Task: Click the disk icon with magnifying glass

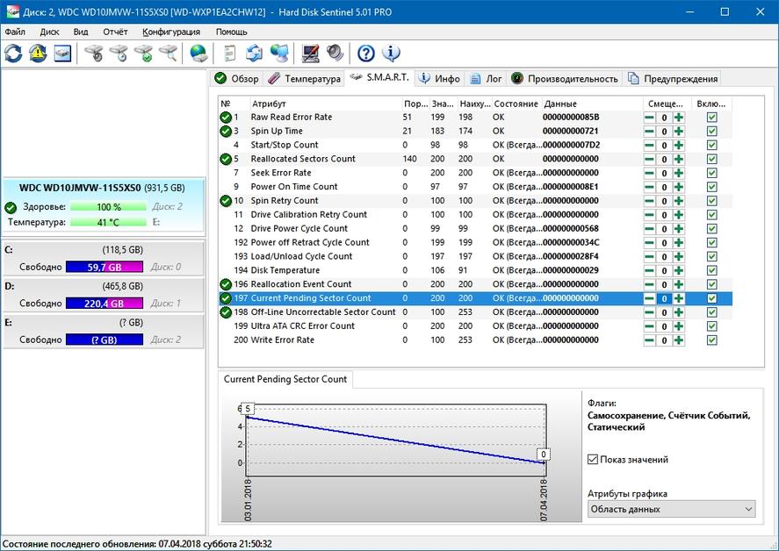Action: tap(169, 54)
